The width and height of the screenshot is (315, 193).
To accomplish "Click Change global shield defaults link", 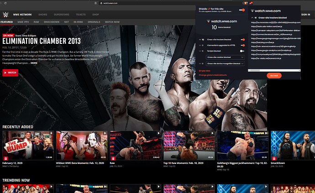I will (213, 75).
